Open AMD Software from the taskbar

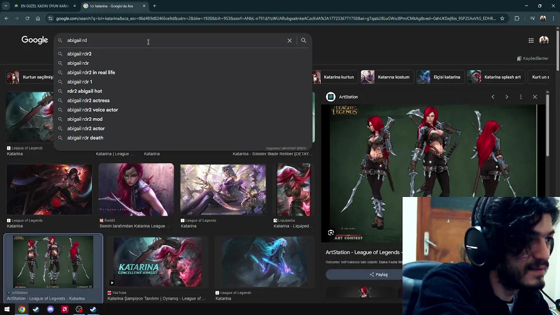tap(65, 309)
